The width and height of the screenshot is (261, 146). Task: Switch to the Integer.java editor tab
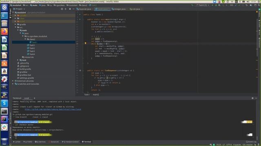(119, 9)
